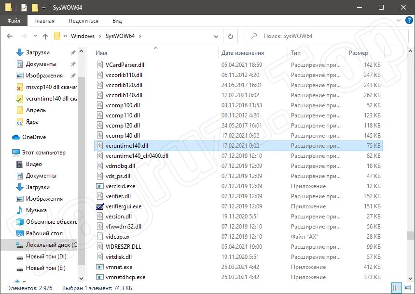Screen dimensions: 415x294
Task: Open the Поделиться ribbon tab
Action: tap(83, 21)
